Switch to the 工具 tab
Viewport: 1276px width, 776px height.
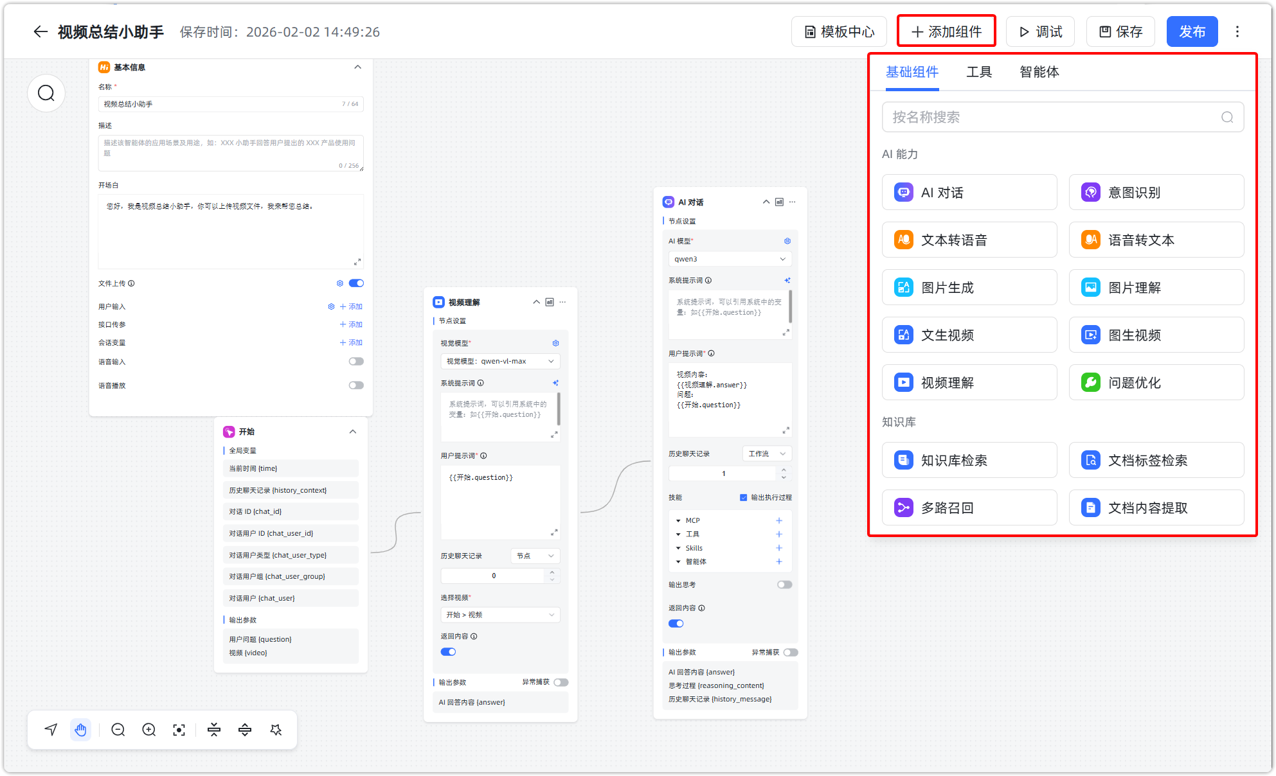(x=979, y=72)
